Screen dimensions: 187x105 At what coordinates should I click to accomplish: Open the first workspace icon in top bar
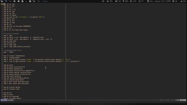click(x=2, y=1)
